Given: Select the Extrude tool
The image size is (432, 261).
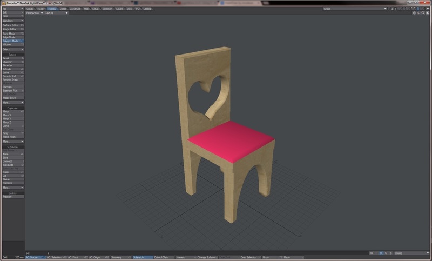Looking at the screenshot, I should point(13,69).
